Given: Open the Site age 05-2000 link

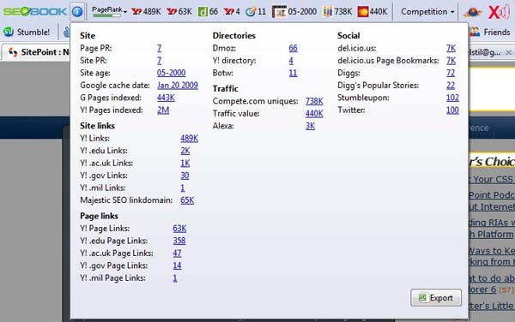Looking at the screenshot, I should 171,73.
